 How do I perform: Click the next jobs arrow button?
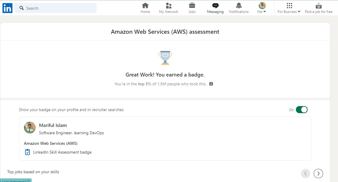[318, 173]
